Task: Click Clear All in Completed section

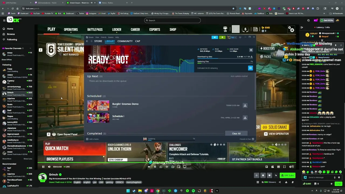Action: (x=236, y=134)
